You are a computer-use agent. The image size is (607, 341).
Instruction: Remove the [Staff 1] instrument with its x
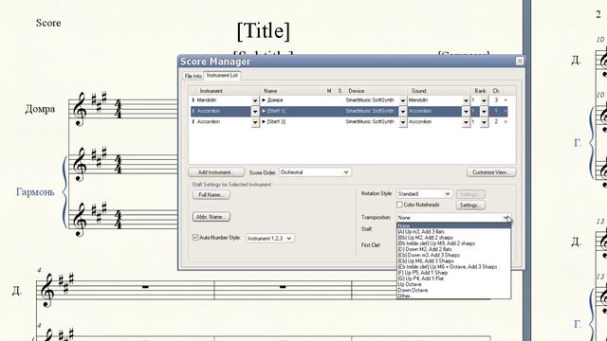pyautogui.click(x=506, y=111)
